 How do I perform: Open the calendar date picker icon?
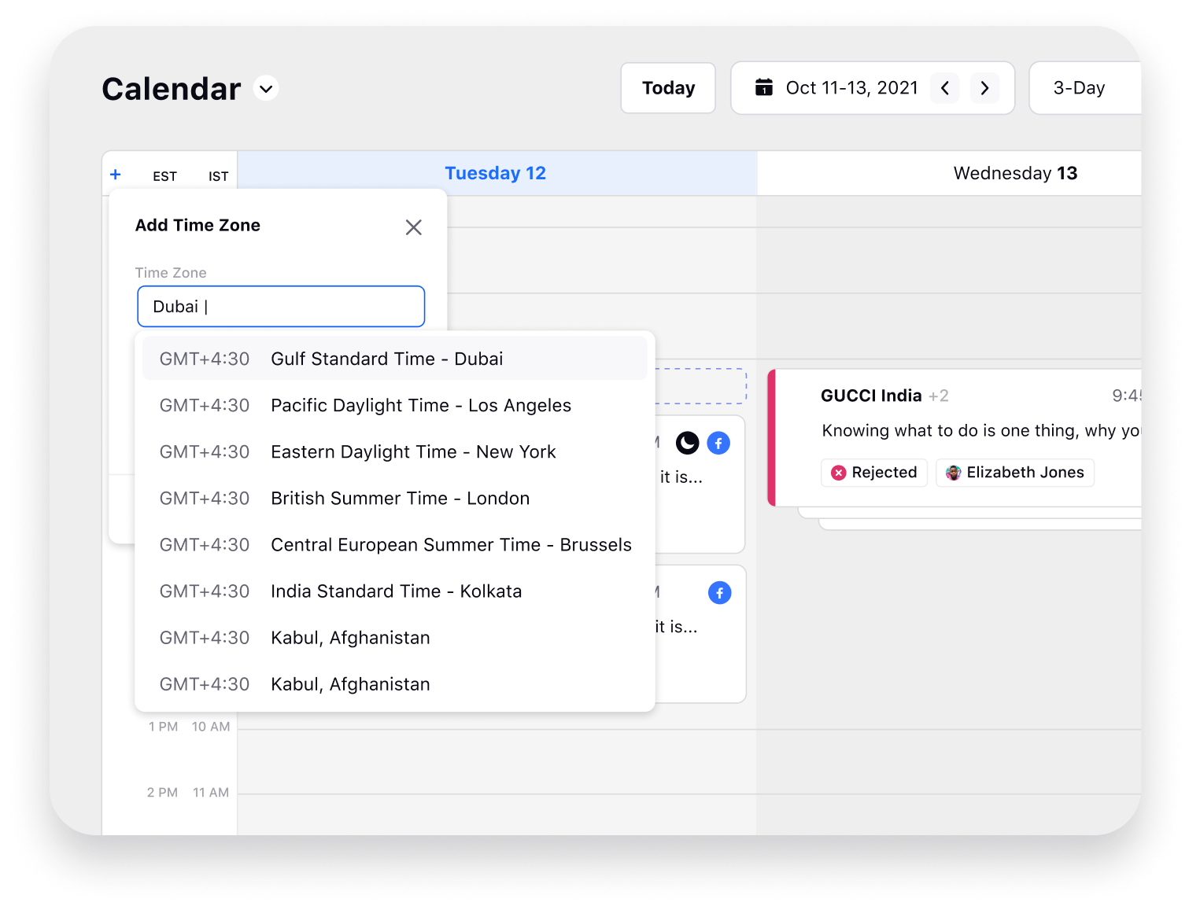click(x=763, y=88)
